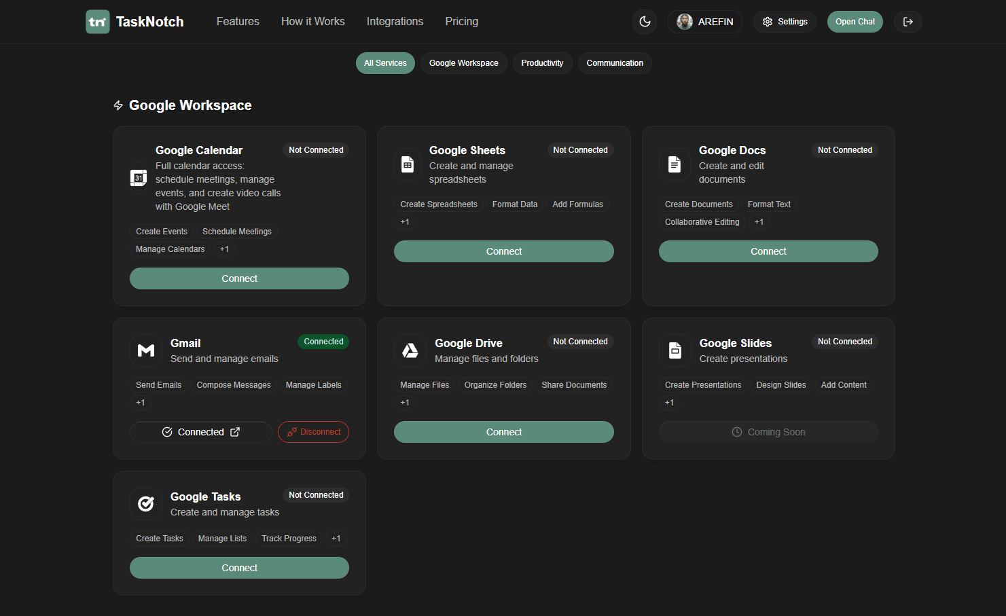The image size is (1006, 616).
Task: Click the Organize Folders tag
Action: pos(495,385)
